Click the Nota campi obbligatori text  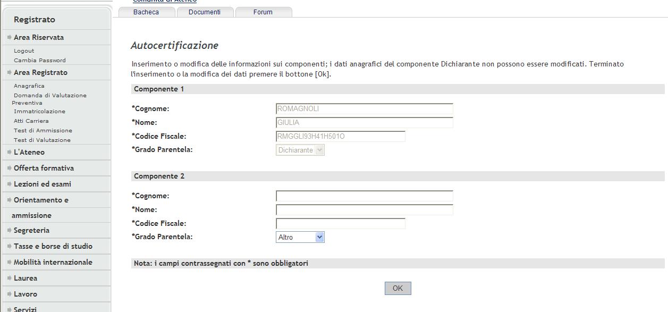[221, 263]
